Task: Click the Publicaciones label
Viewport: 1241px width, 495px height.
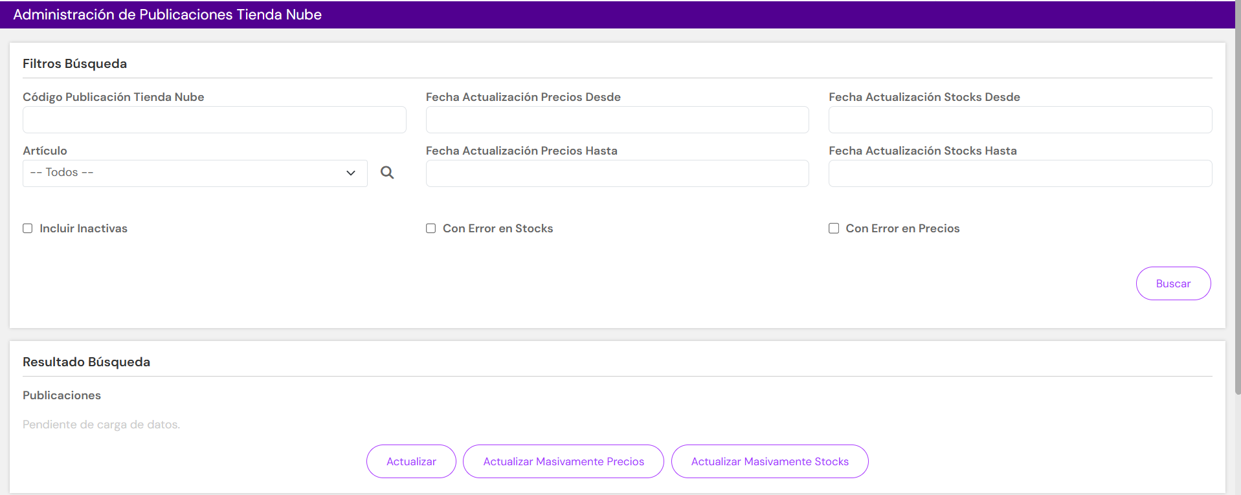Action: [x=61, y=395]
